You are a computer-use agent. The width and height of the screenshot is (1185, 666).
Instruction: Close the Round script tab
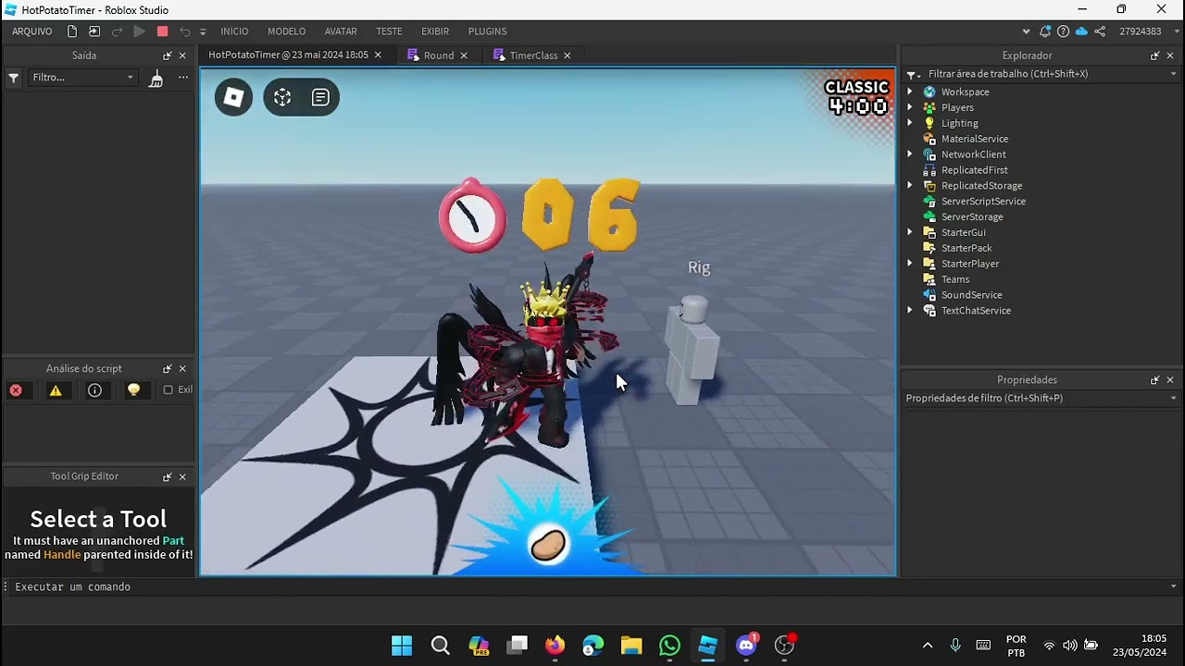coord(464,55)
